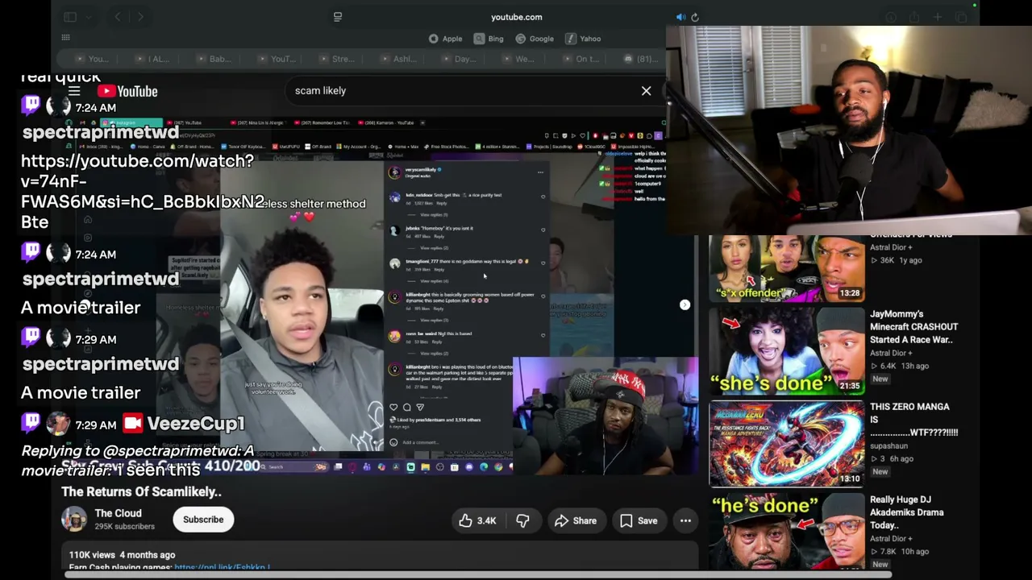Open the 21:35 'she's done' video thumbnail

click(x=786, y=350)
